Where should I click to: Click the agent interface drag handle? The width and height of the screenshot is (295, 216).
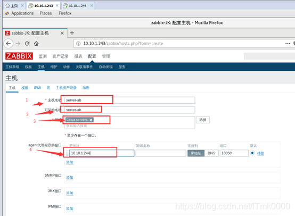67,153
